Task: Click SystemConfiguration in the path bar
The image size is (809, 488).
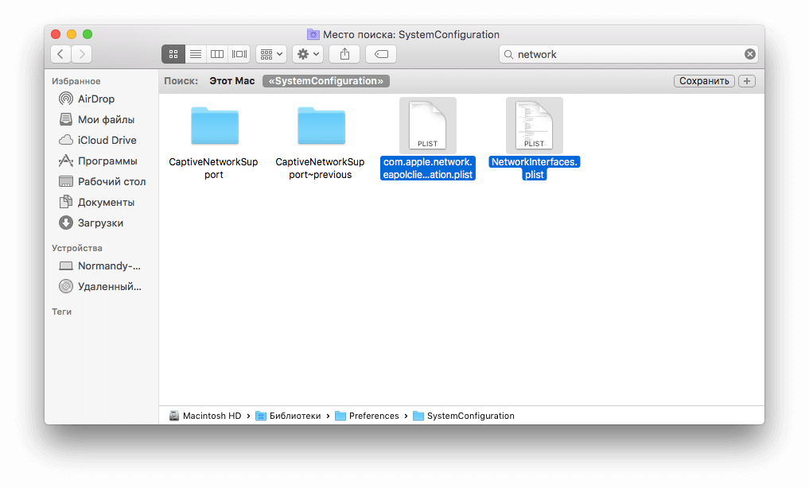Action: pos(464,416)
